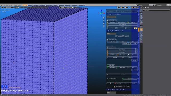The width and height of the screenshot is (171, 96).
Task: Switch to the Sculpting workspace tab
Action: [36, 5]
